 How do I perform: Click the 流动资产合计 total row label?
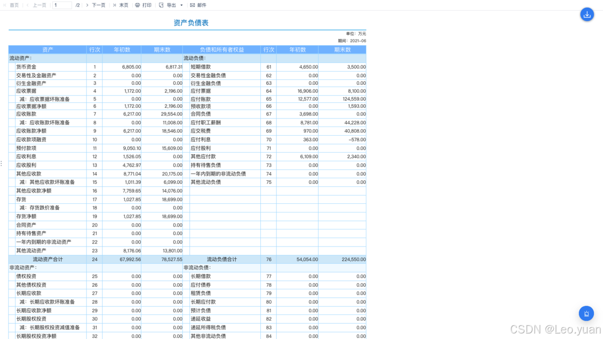pos(48,260)
